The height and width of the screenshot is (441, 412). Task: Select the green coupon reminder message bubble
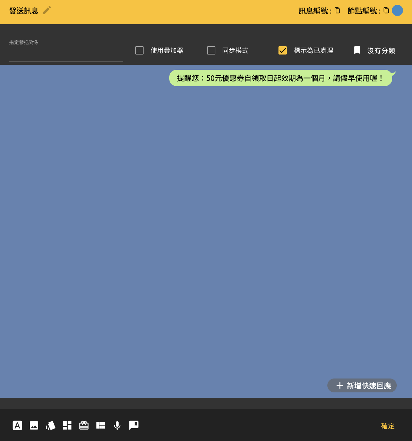pos(281,78)
